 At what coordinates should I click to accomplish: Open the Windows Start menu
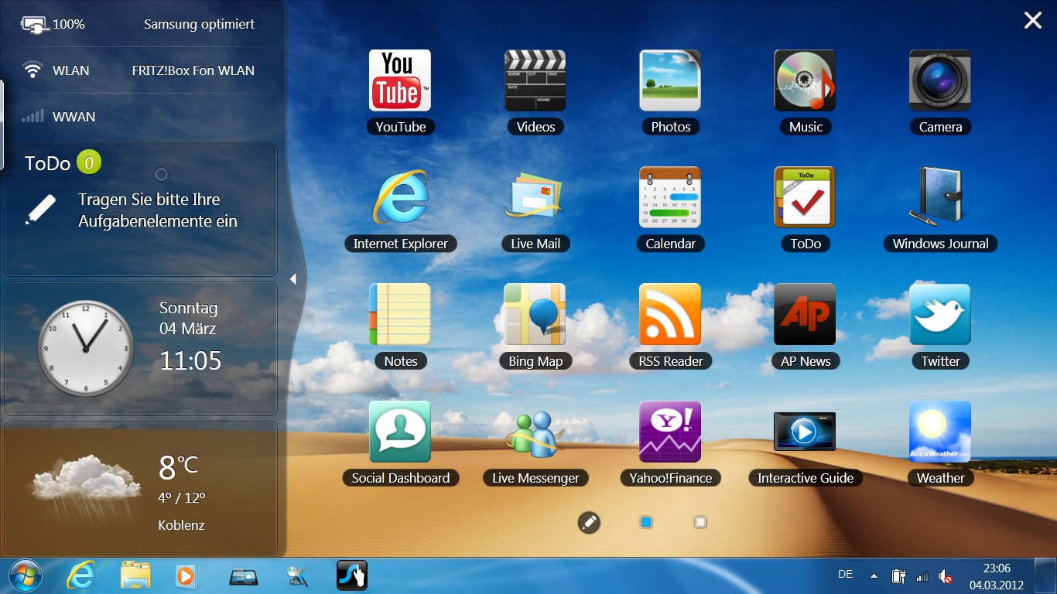click(x=26, y=576)
